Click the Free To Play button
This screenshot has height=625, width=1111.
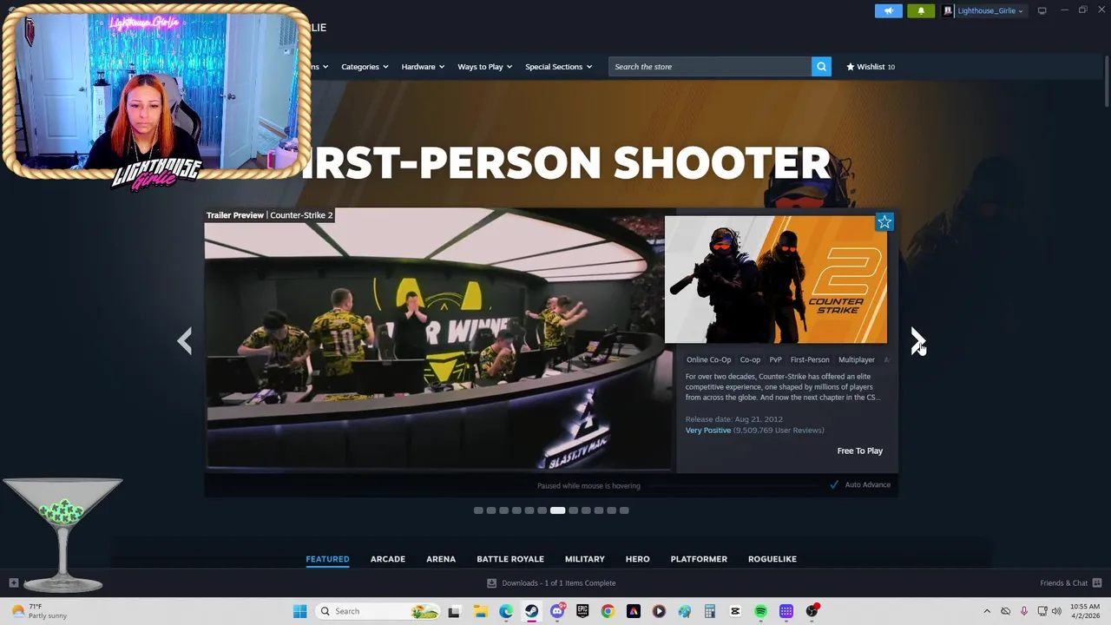pos(860,451)
